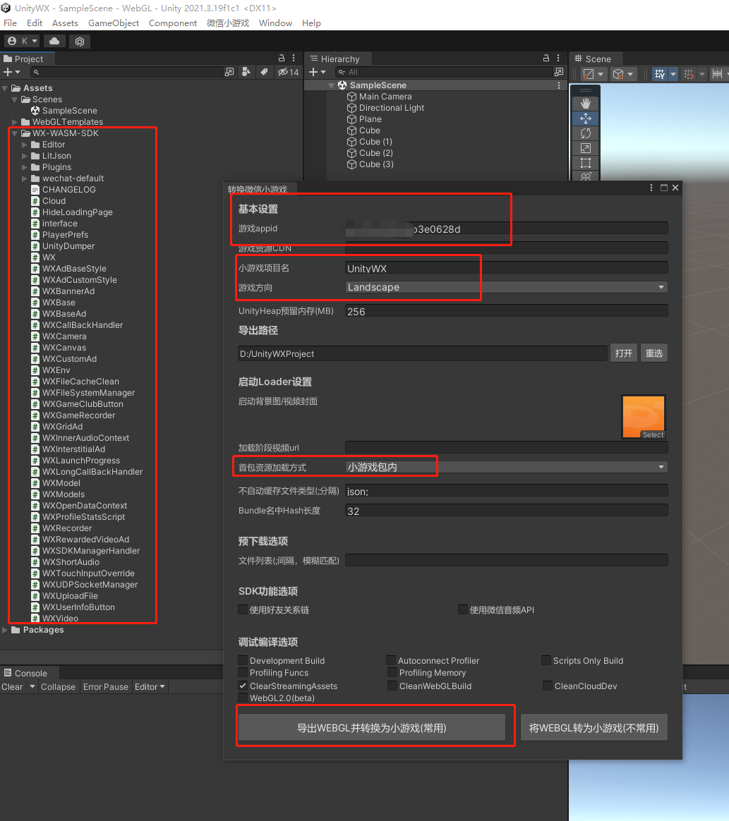
Task: Open Console Editor dropdown
Action: 150,686
